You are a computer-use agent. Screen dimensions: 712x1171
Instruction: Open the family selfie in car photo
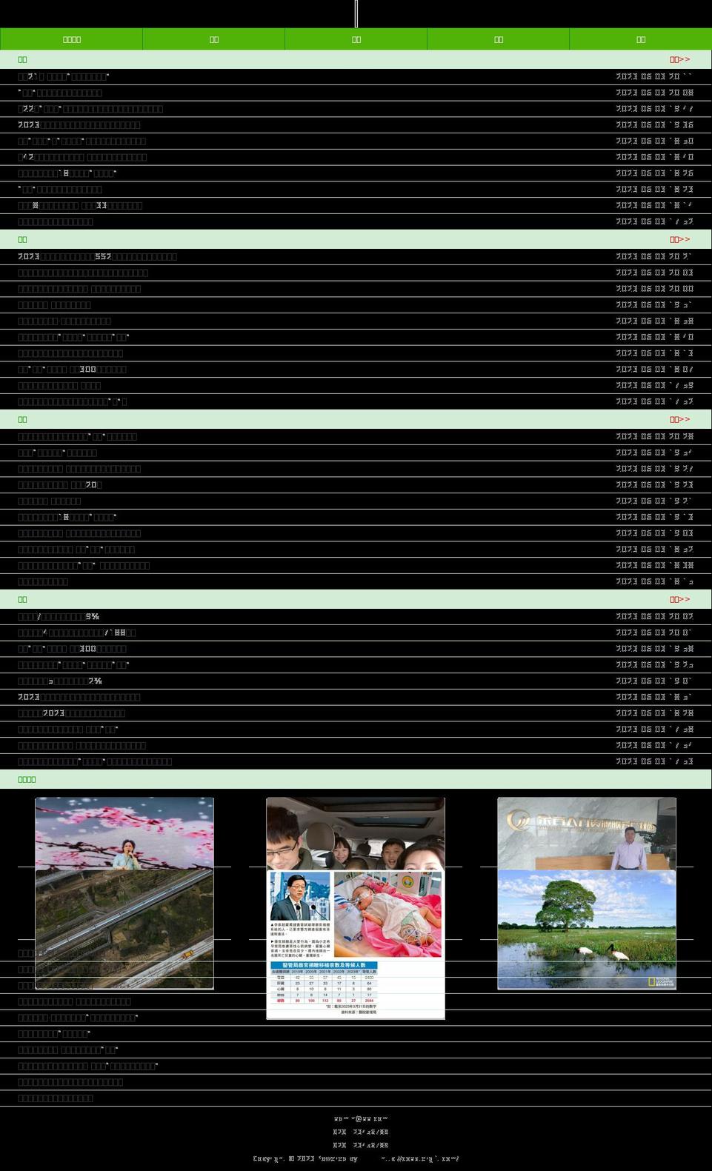coord(356,833)
